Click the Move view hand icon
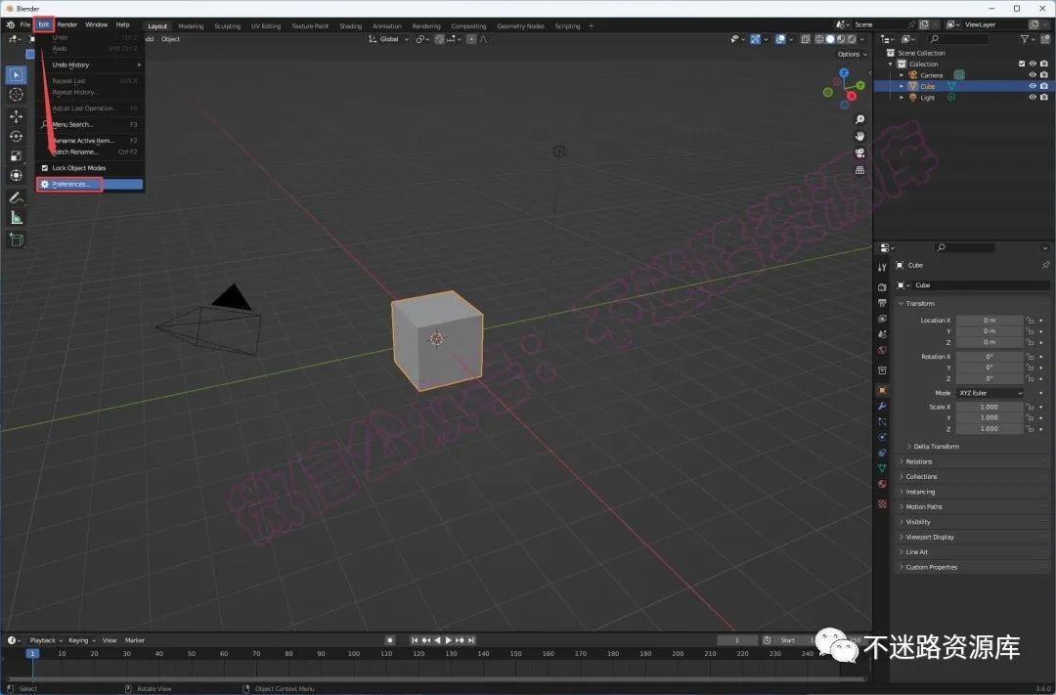Image resolution: width=1056 pixels, height=695 pixels. click(860, 136)
